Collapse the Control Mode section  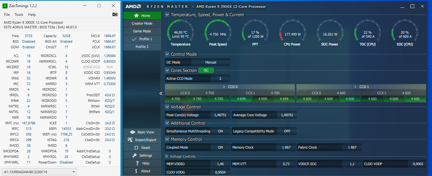[x=167, y=54]
